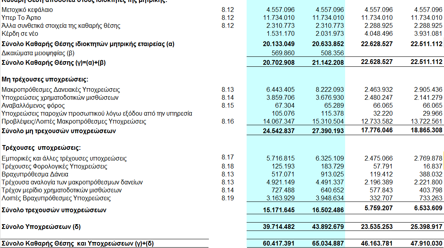Select 'Λοιπές Βραχυπρόθεσμες Υποχρεώσεις' row label
The width and height of the screenshot is (444, 248).
point(56,198)
